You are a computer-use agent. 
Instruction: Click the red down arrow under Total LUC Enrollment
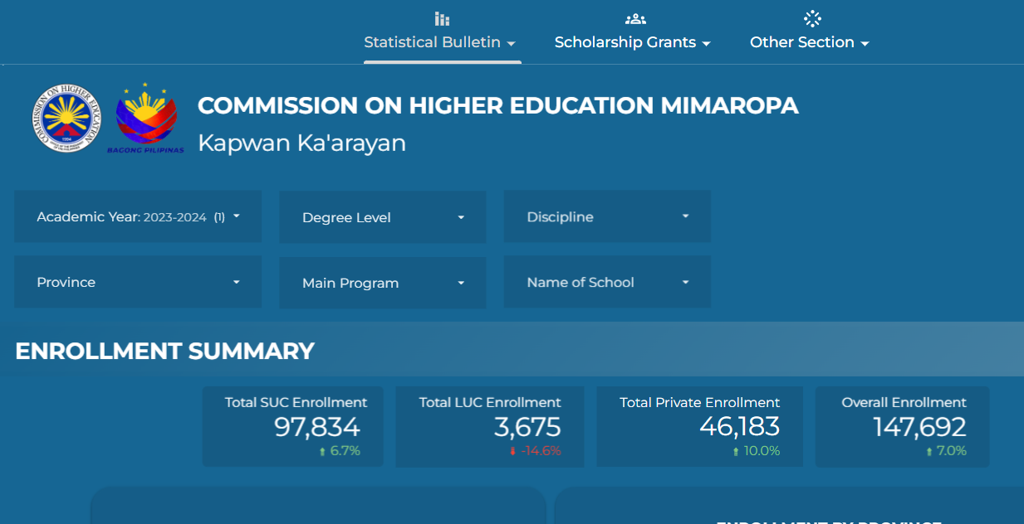coord(512,452)
